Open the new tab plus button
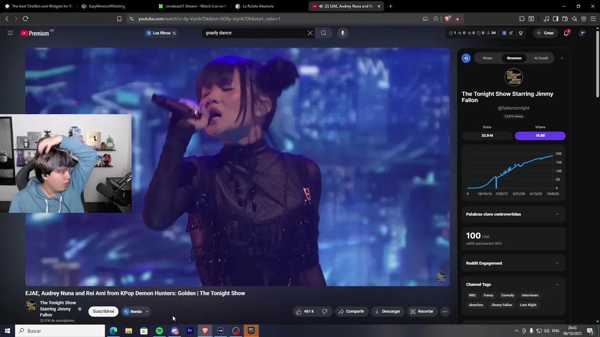Viewport: 600px width, 337px height. tap(390, 6)
